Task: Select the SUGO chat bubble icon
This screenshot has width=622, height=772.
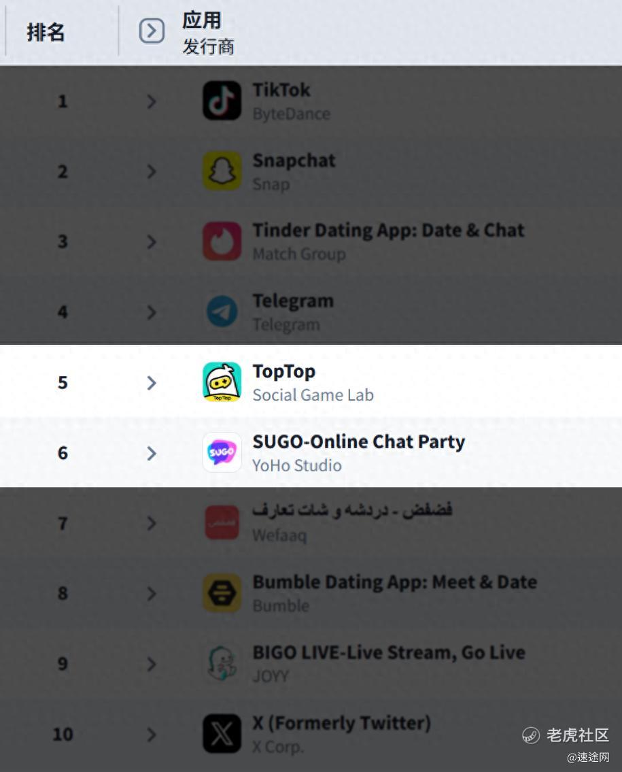Action: coord(222,452)
